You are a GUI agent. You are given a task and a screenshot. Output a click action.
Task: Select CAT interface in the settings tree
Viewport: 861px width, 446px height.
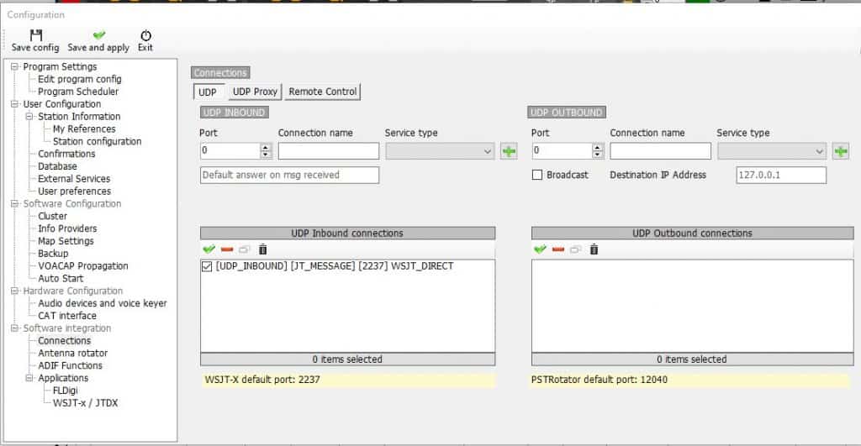coord(67,316)
